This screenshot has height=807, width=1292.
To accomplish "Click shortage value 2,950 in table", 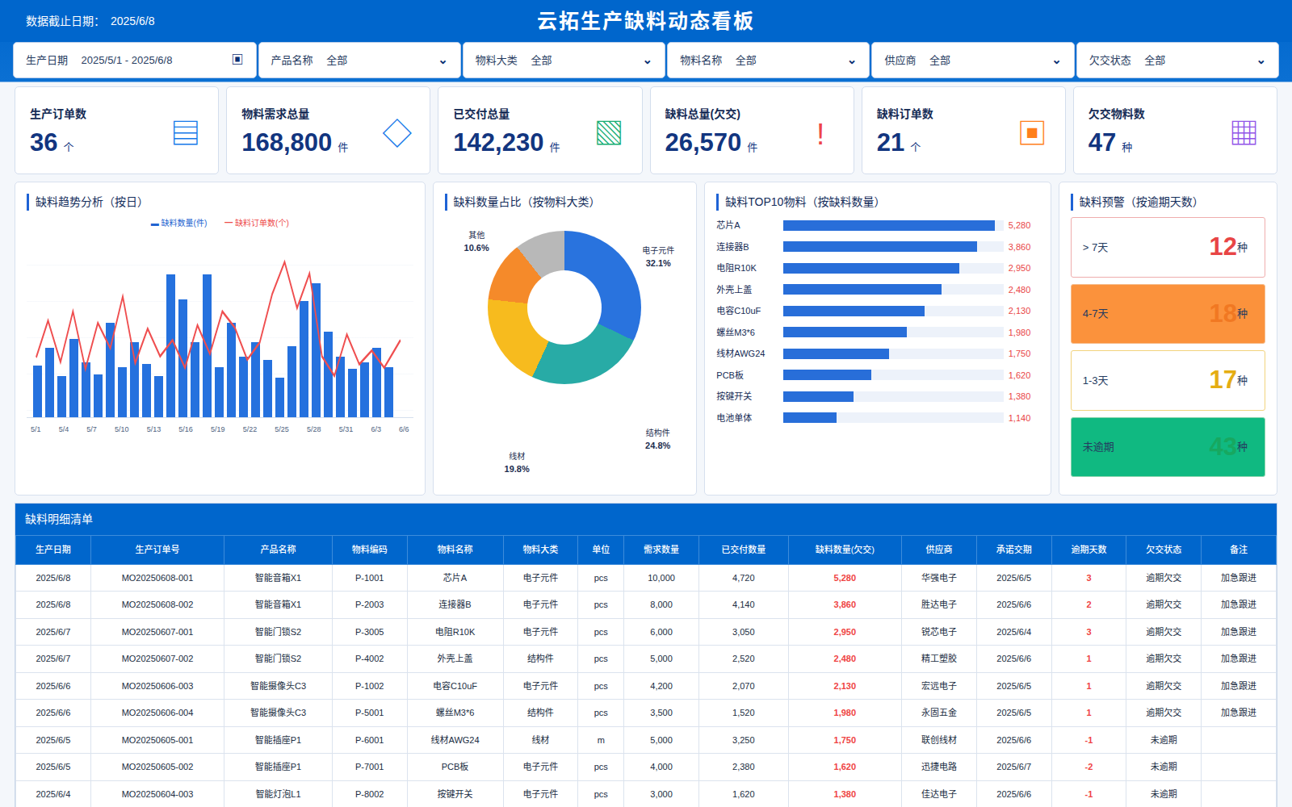I will point(845,632).
